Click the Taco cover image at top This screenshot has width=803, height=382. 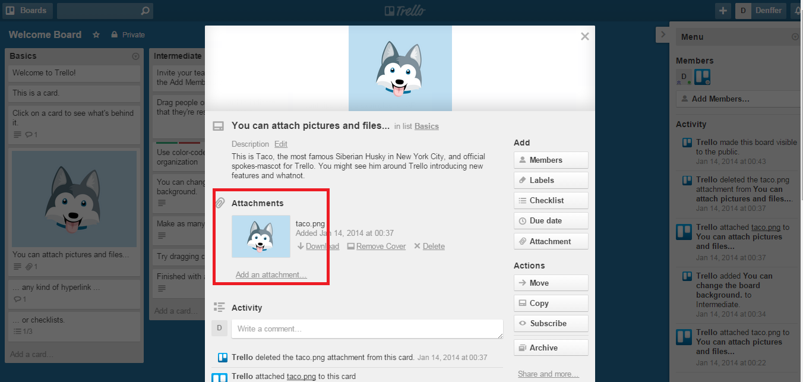pyautogui.click(x=400, y=68)
